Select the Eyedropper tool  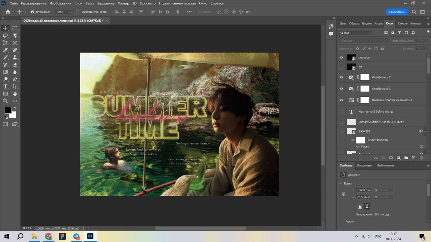coord(5,50)
